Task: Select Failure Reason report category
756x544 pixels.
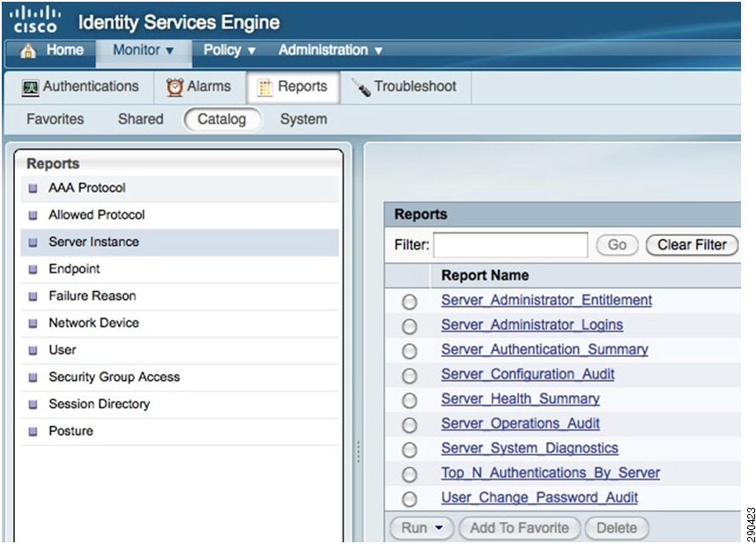Action: coord(180,296)
